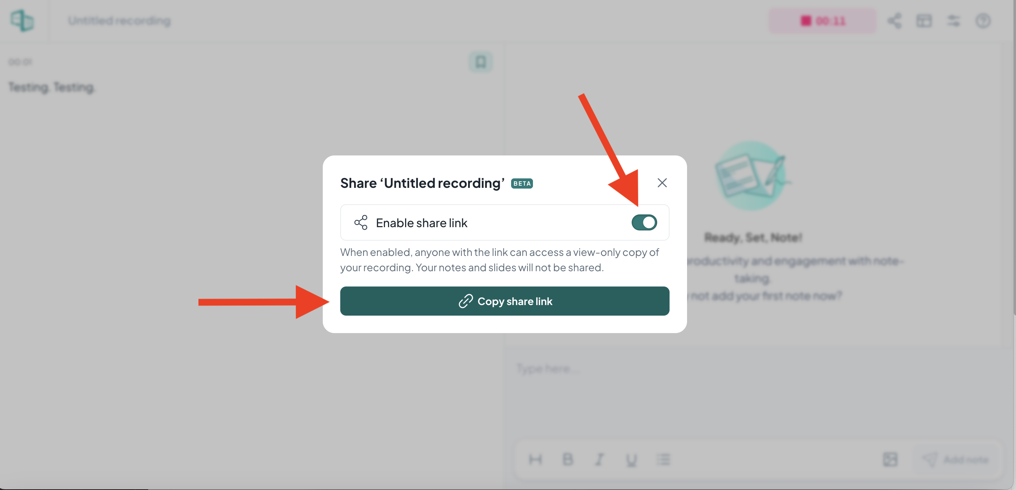The height and width of the screenshot is (490, 1016).
Task: Stop the recording timer button
Action: click(x=823, y=20)
